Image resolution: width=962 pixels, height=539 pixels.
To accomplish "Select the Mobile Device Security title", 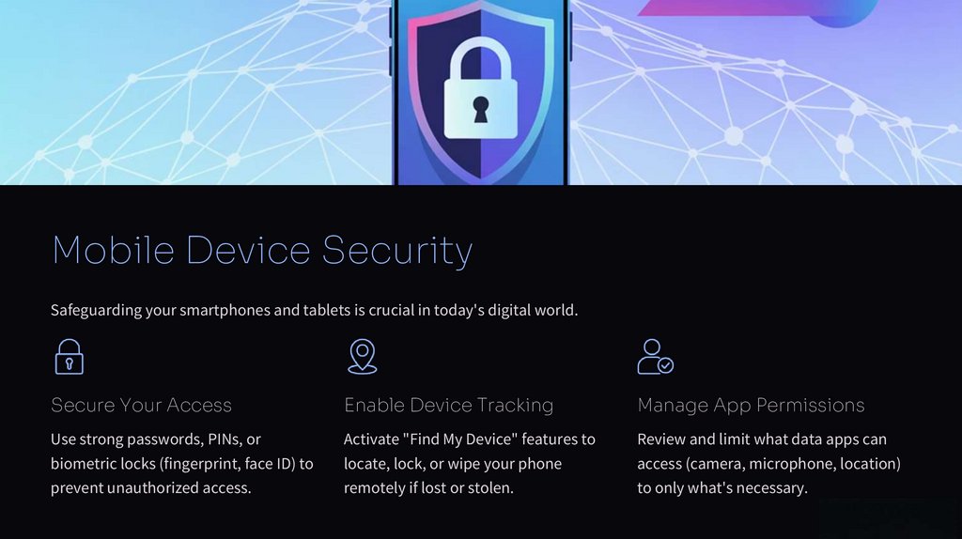I will (263, 250).
